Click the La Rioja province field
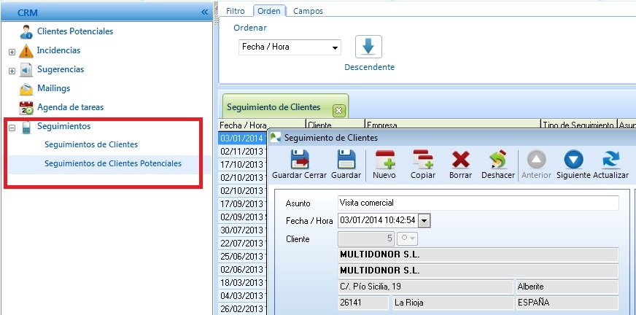 (x=453, y=303)
